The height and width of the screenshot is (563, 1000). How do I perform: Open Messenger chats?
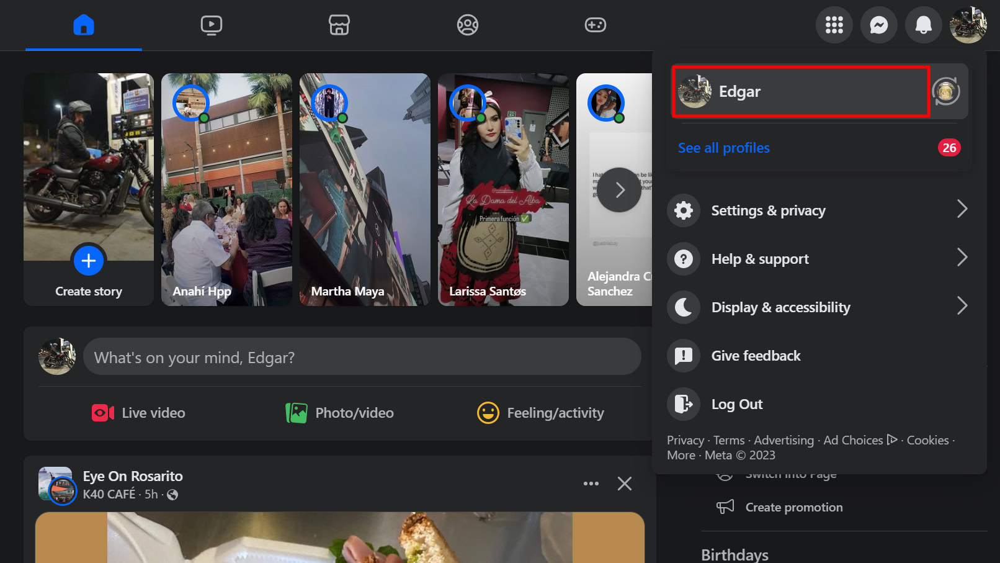coord(879,25)
